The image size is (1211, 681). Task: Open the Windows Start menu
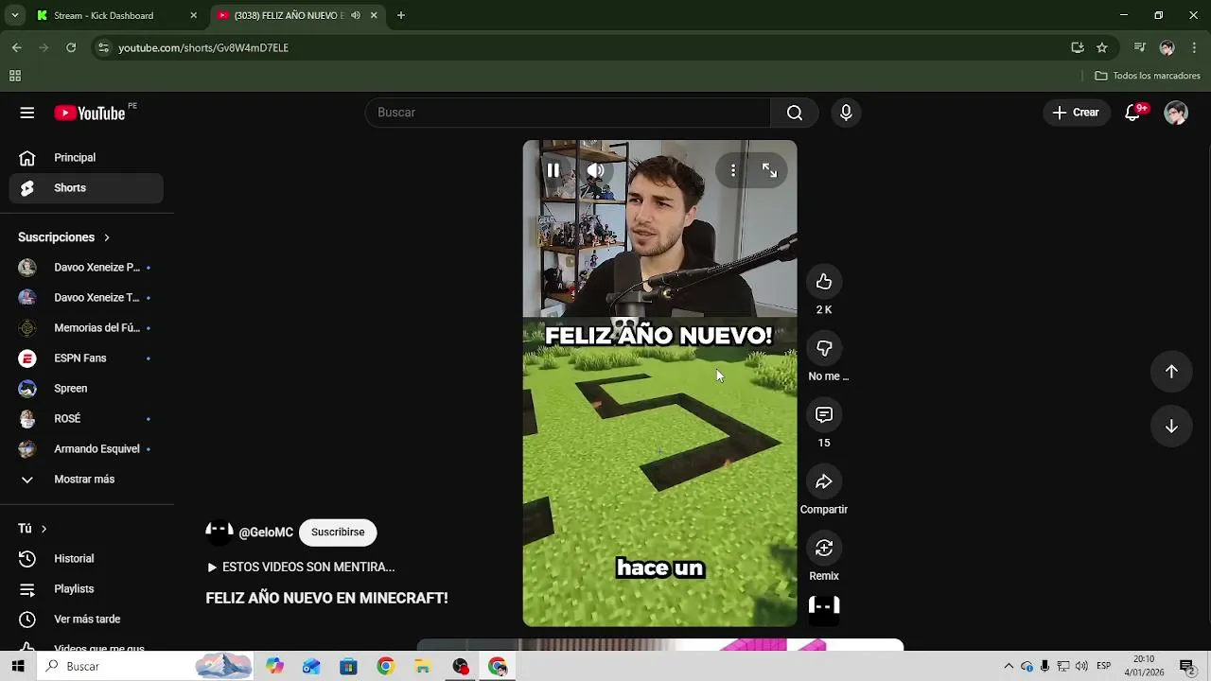[18, 666]
